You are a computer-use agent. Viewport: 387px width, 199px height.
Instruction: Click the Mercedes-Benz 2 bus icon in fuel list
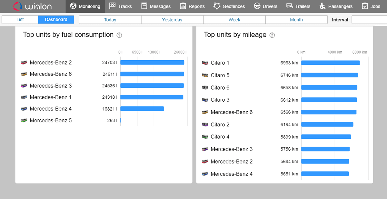click(x=24, y=63)
